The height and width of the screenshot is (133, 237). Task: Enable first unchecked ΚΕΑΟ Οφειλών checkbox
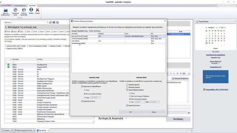coord(127,85)
